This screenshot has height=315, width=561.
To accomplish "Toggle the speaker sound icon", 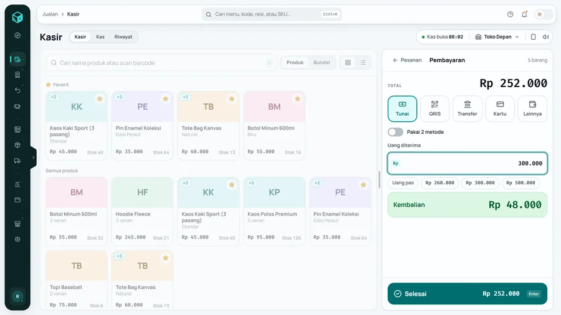I will [x=545, y=37].
